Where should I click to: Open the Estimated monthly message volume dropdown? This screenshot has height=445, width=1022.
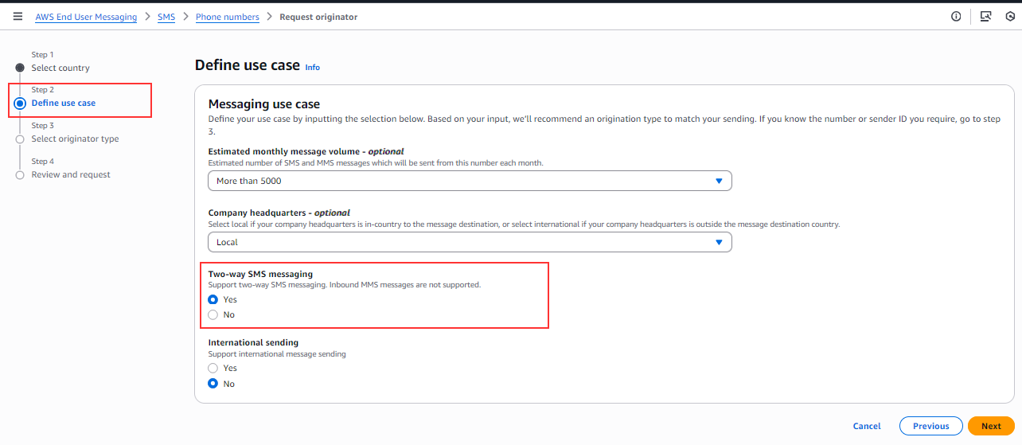(469, 182)
